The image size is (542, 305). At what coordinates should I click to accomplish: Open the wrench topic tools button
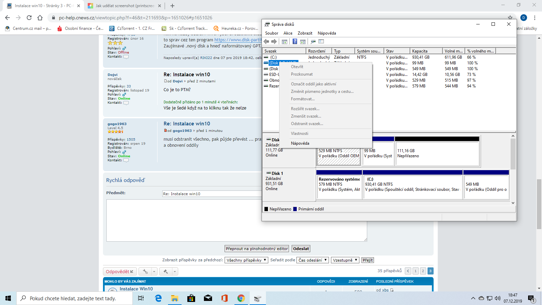(145, 271)
